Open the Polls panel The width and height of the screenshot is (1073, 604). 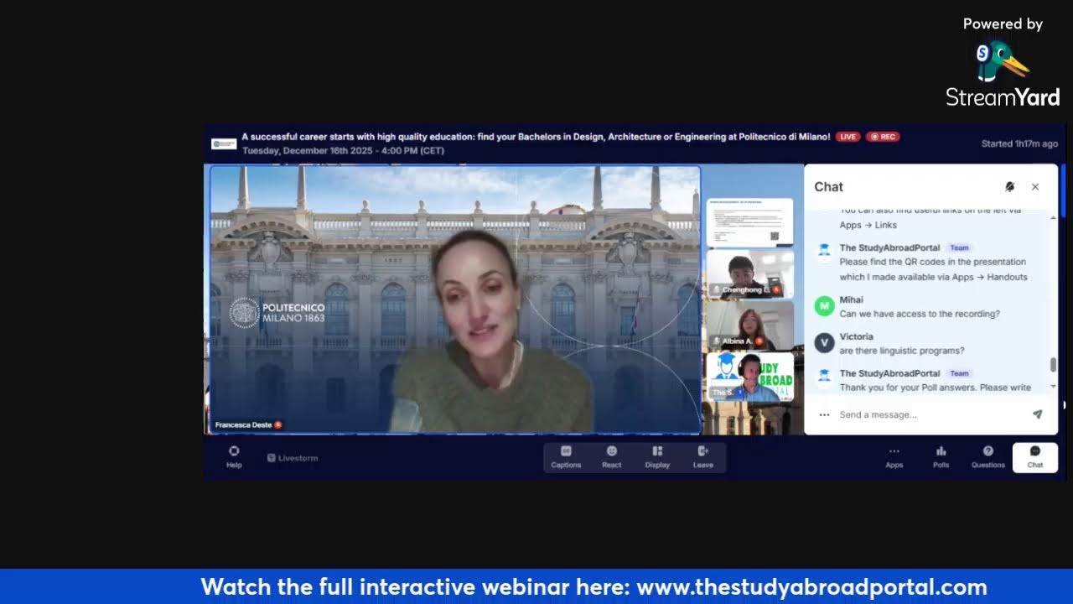[941, 457]
